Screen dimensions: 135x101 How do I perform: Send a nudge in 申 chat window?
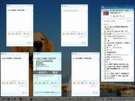coord(17,34)
